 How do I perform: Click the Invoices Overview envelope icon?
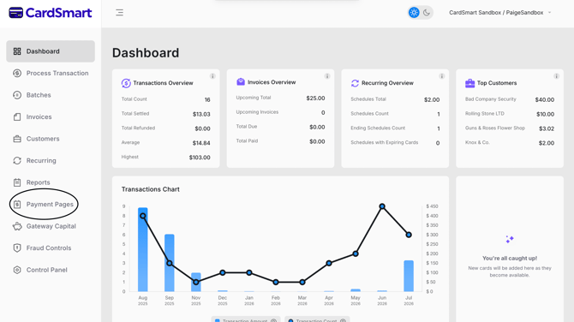point(241,82)
